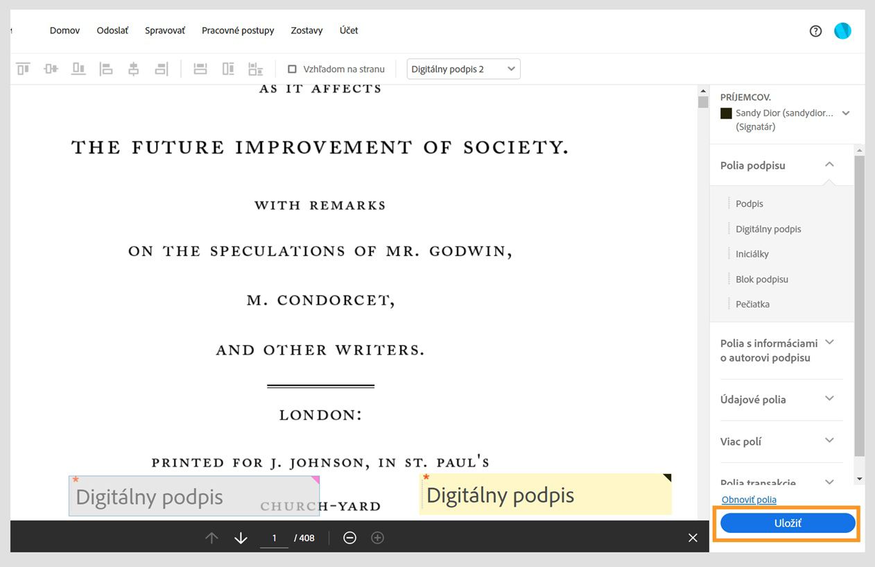Open the Domov menu
The height and width of the screenshot is (567, 875).
(64, 31)
